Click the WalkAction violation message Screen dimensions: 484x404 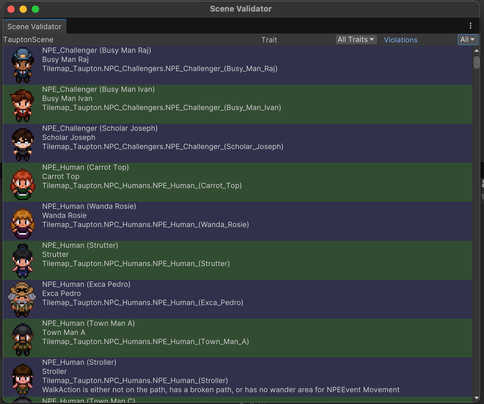[220, 390]
